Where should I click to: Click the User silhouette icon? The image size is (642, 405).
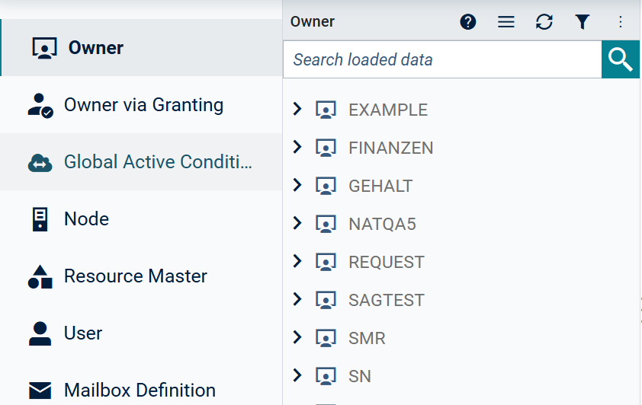[40, 334]
